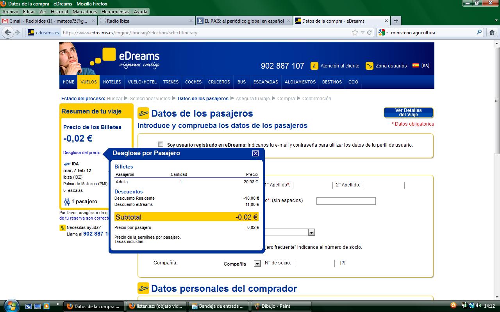500x312 pixels.
Task: Open the CRUCEROS navigation item
Action: (x=219, y=82)
